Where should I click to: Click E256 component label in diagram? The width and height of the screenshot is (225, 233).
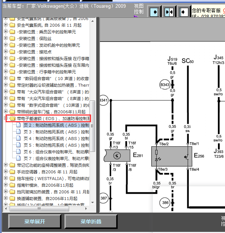tap(199, 156)
